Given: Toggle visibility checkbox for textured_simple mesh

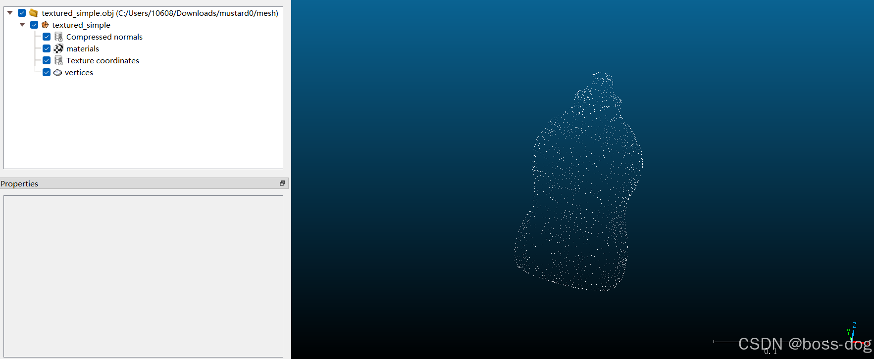Looking at the screenshot, I should pyautogui.click(x=34, y=25).
